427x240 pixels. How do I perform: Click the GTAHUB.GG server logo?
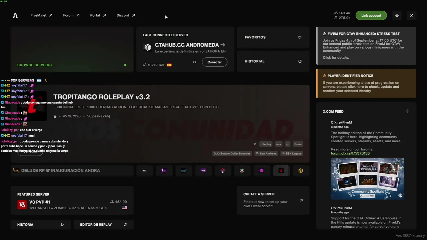point(147,47)
